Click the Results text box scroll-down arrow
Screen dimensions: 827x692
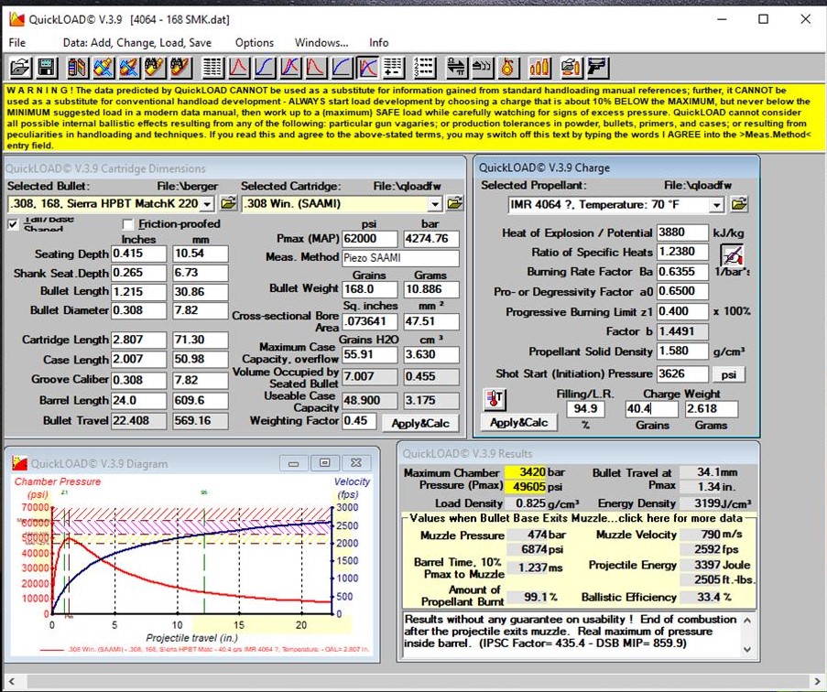(747, 649)
